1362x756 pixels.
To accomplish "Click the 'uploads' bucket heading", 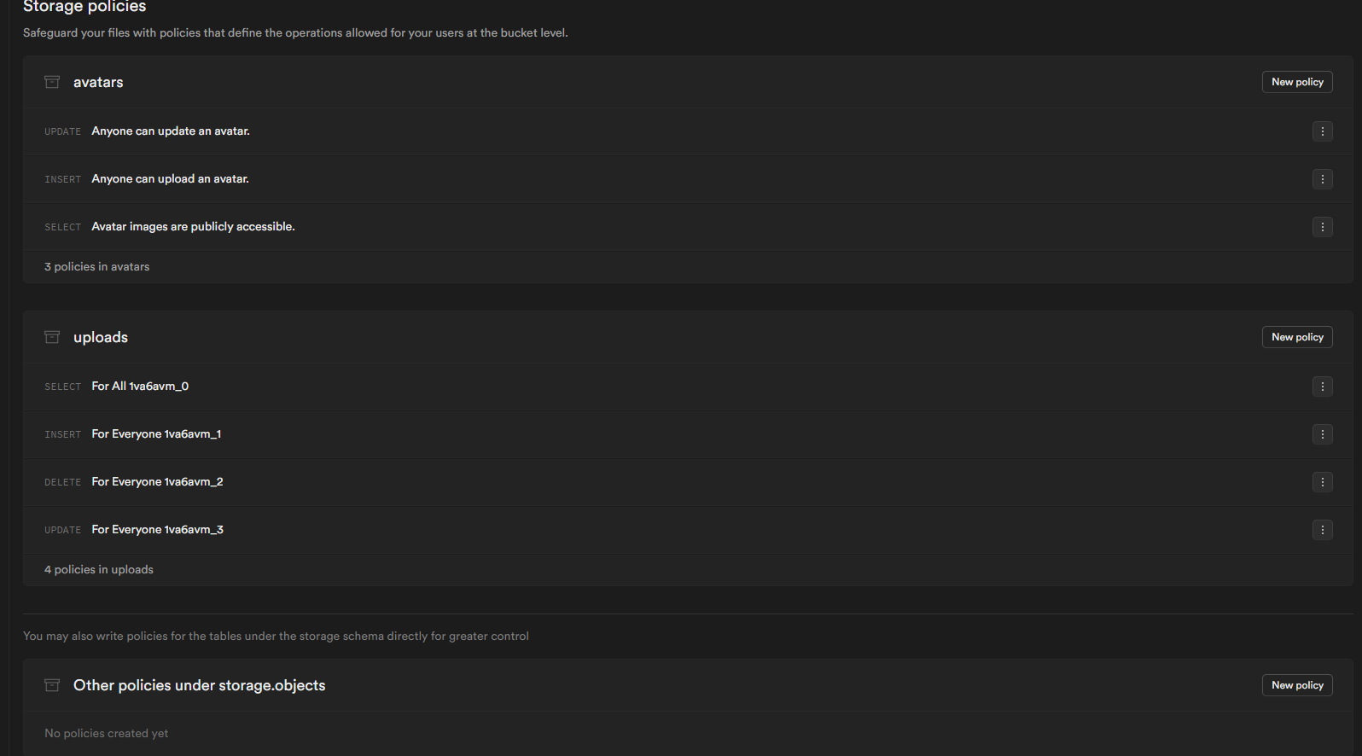I will click(x=101, y=337).
